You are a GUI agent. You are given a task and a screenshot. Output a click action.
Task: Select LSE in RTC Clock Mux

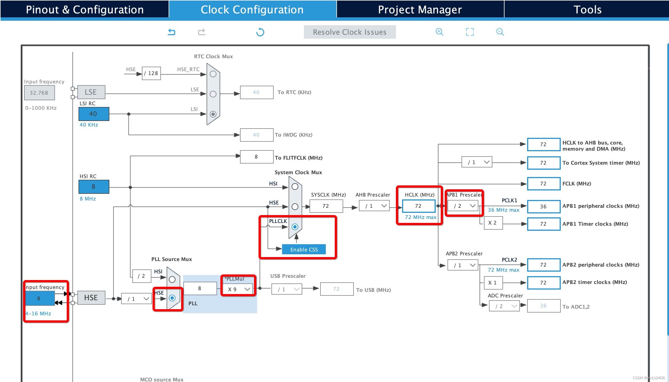[213, 94]
